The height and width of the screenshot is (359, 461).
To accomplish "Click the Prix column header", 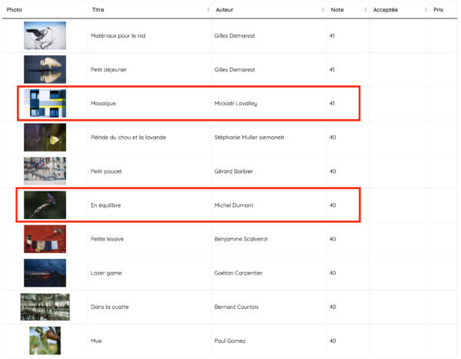I will [438, 10].
